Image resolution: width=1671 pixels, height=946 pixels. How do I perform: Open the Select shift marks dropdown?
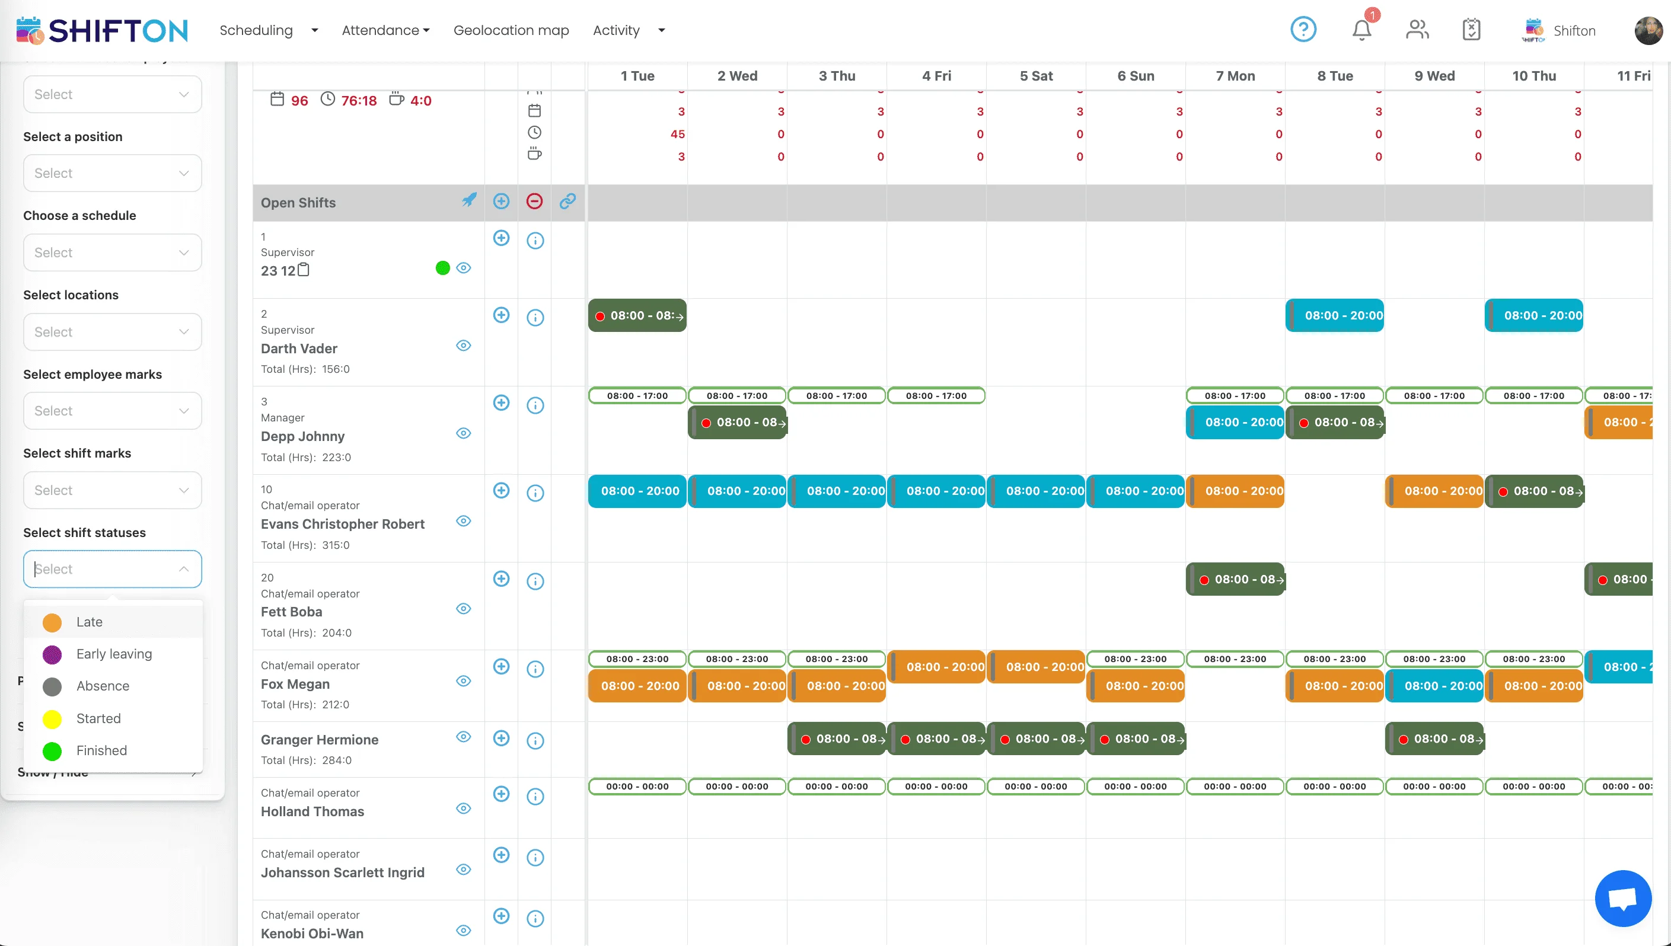(x=113, y=491)
